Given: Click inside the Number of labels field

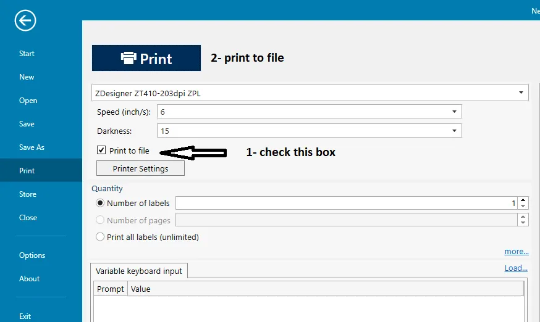Looking at the screenshot, I should click(346, 203).
